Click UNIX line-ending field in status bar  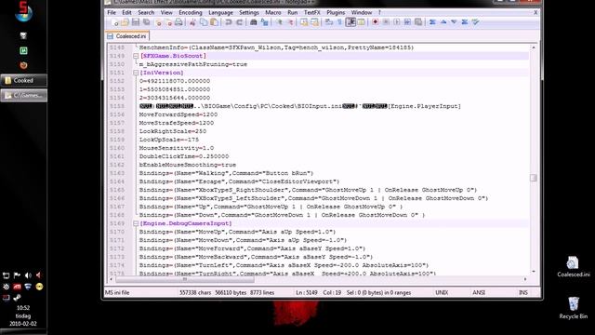click(x=442, y=292)
